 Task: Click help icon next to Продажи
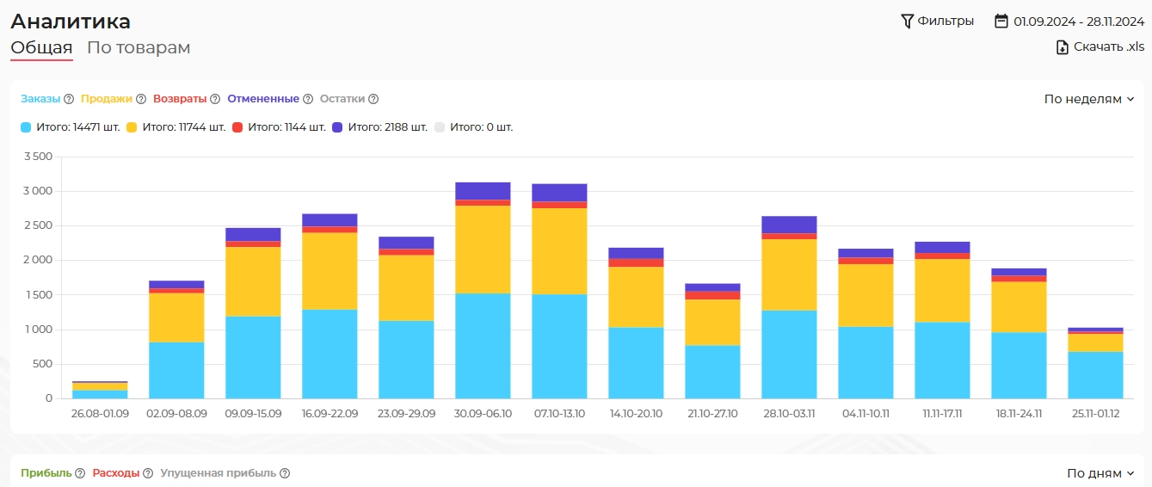pyautogui.click(x=141, y=99)
